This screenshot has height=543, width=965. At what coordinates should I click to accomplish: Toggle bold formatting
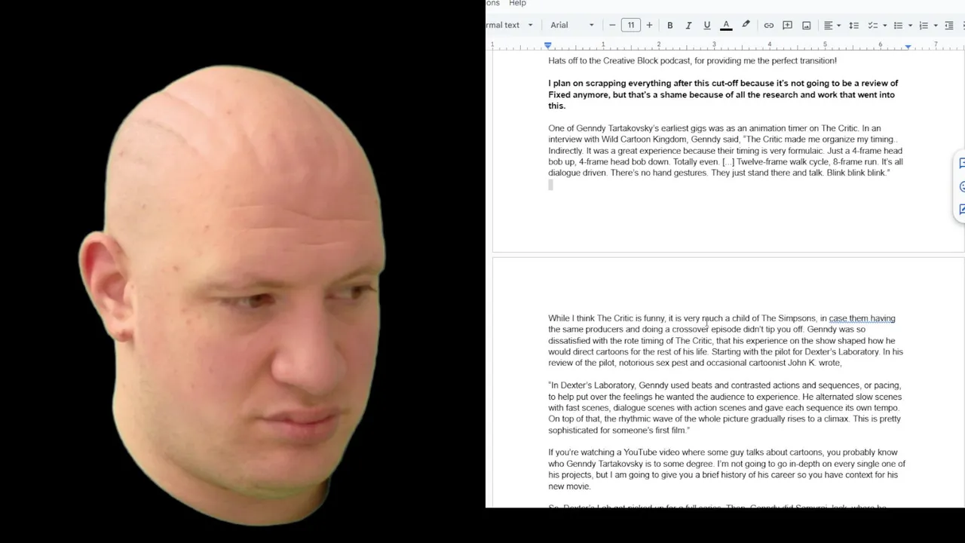[669, 25]
